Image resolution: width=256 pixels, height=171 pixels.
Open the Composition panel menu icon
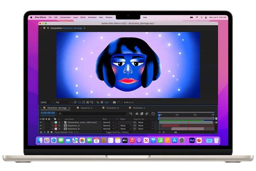click(84, 28)
